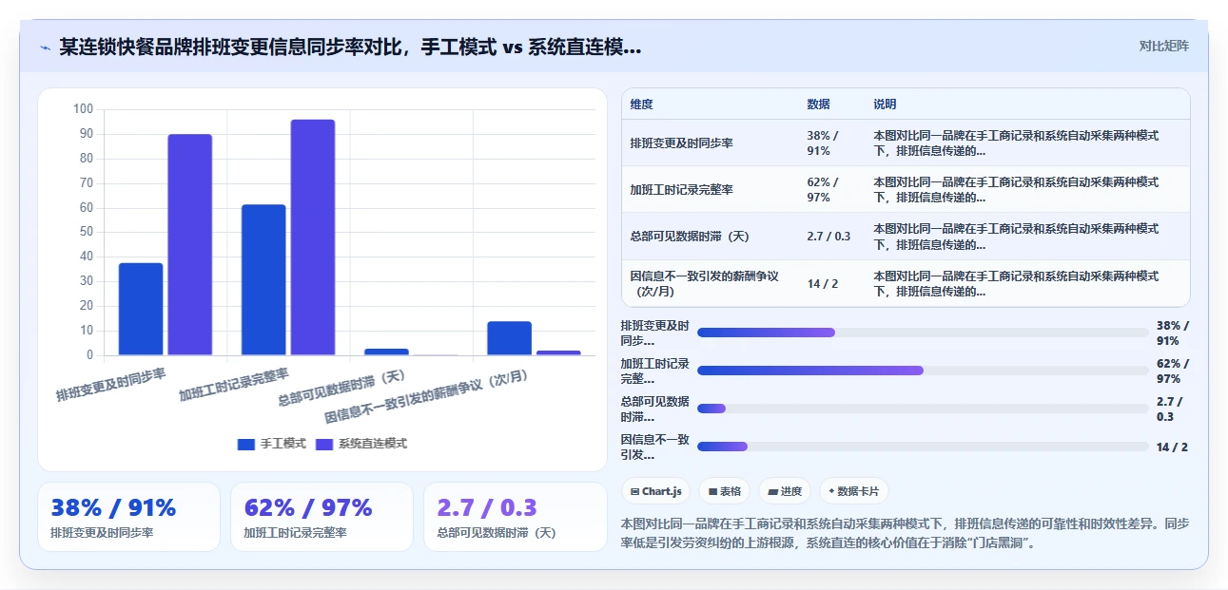
Task: Click the 系统直连模式 bar for 加班工时记录完整率
Action: click(x=313, y=238)
